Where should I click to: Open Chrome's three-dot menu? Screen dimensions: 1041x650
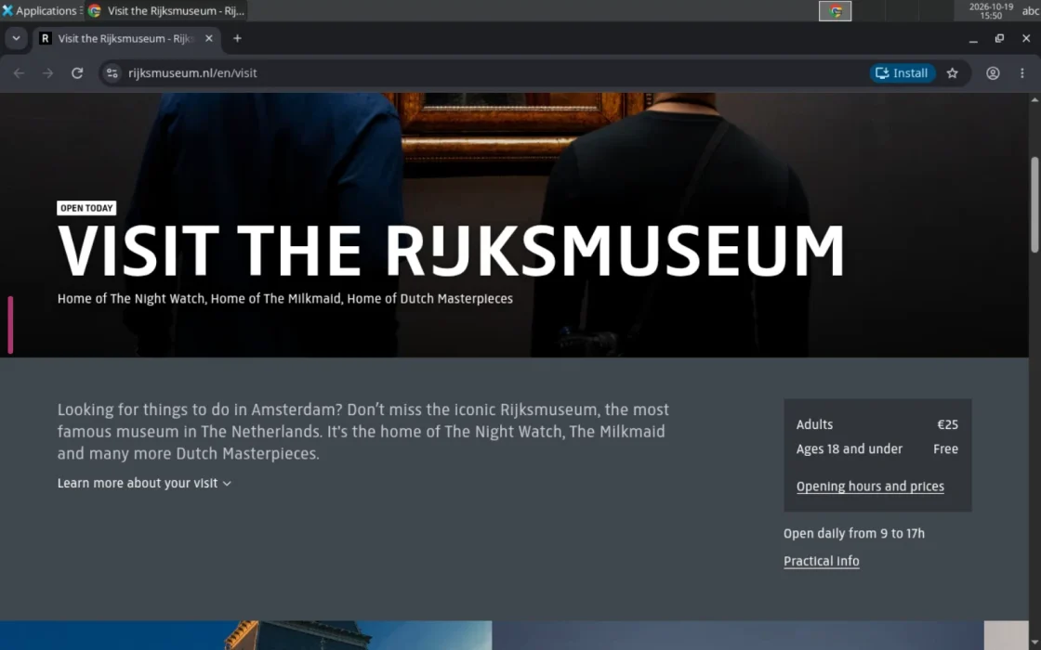point(1021,73)
